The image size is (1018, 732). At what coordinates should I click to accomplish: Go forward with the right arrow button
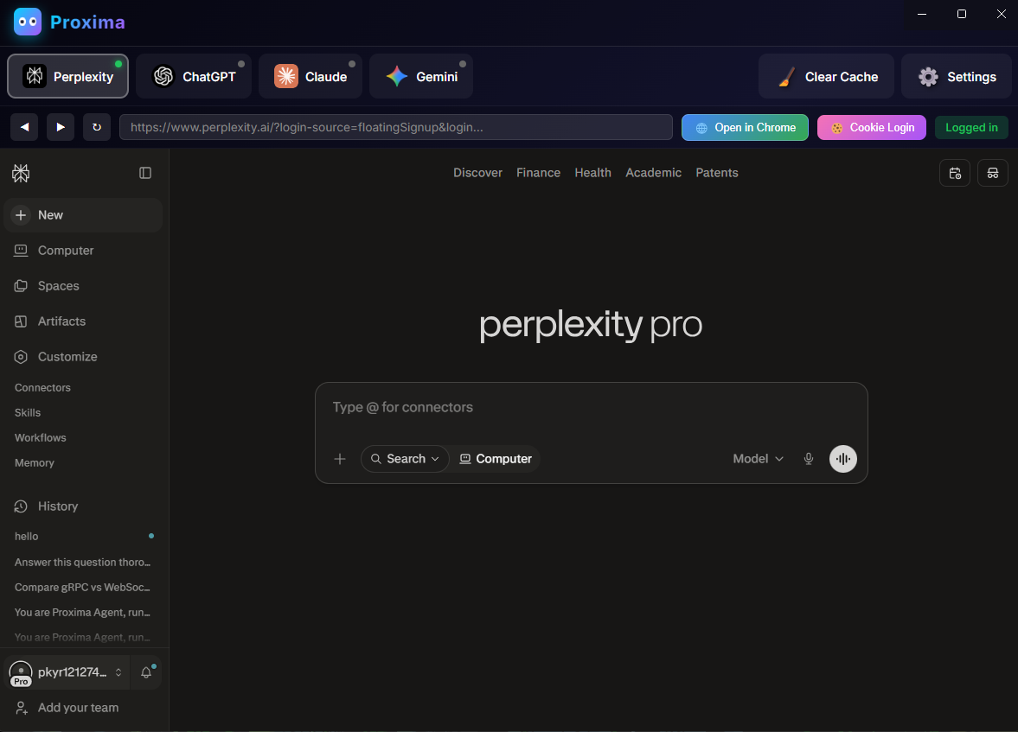click(x=61, y=127)
